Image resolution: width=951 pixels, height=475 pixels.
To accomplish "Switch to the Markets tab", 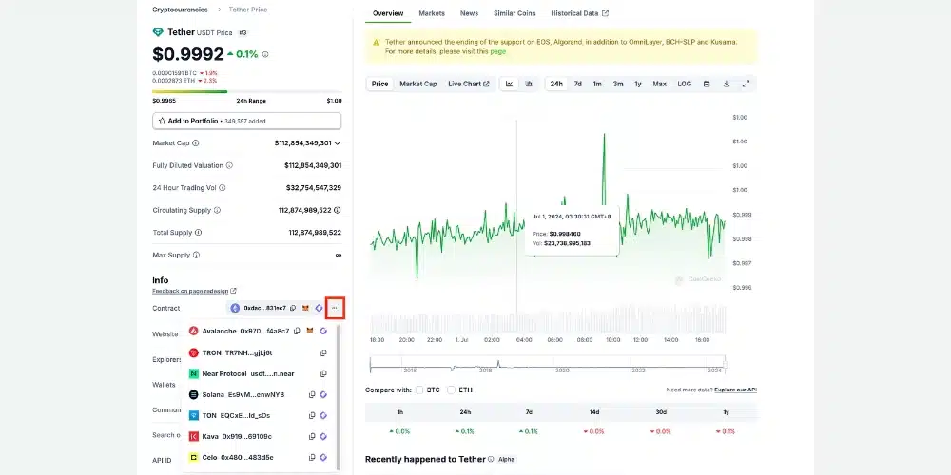I will tap(432, 13).
